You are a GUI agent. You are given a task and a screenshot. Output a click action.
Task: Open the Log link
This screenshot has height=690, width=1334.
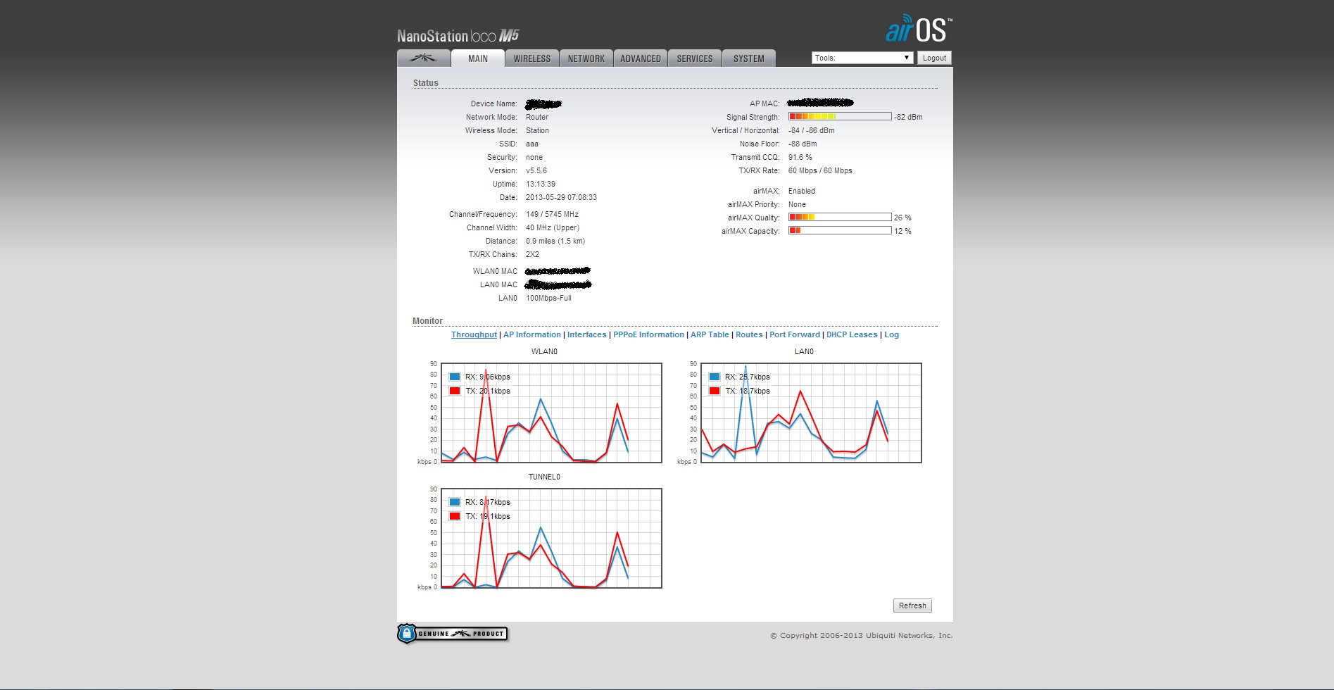[x=891, y=334]
